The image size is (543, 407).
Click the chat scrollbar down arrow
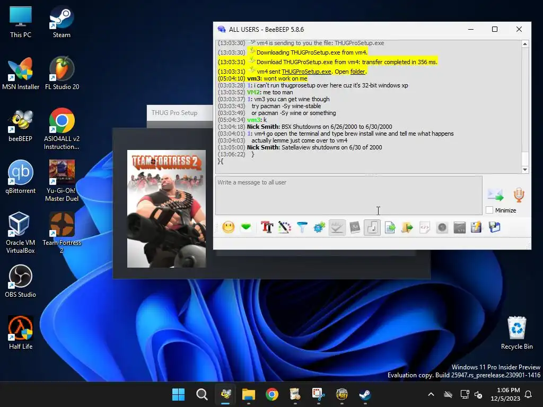pyautogui.click(x=525, y=170)
